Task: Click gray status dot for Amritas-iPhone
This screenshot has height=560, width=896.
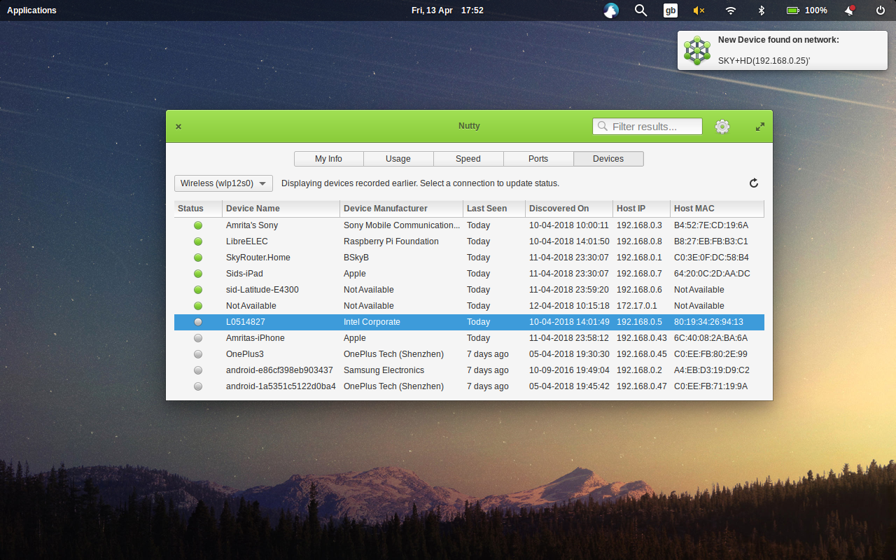Action: pos(198,338)
